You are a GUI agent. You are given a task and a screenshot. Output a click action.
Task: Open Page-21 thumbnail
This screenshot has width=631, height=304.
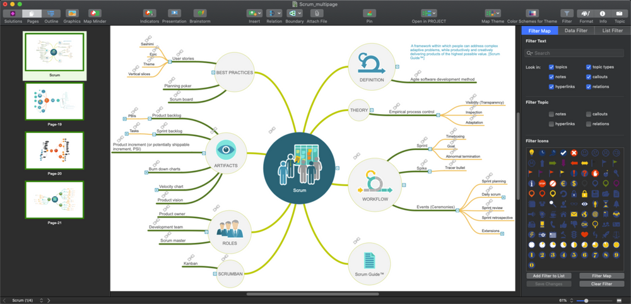tap(54, 199)
